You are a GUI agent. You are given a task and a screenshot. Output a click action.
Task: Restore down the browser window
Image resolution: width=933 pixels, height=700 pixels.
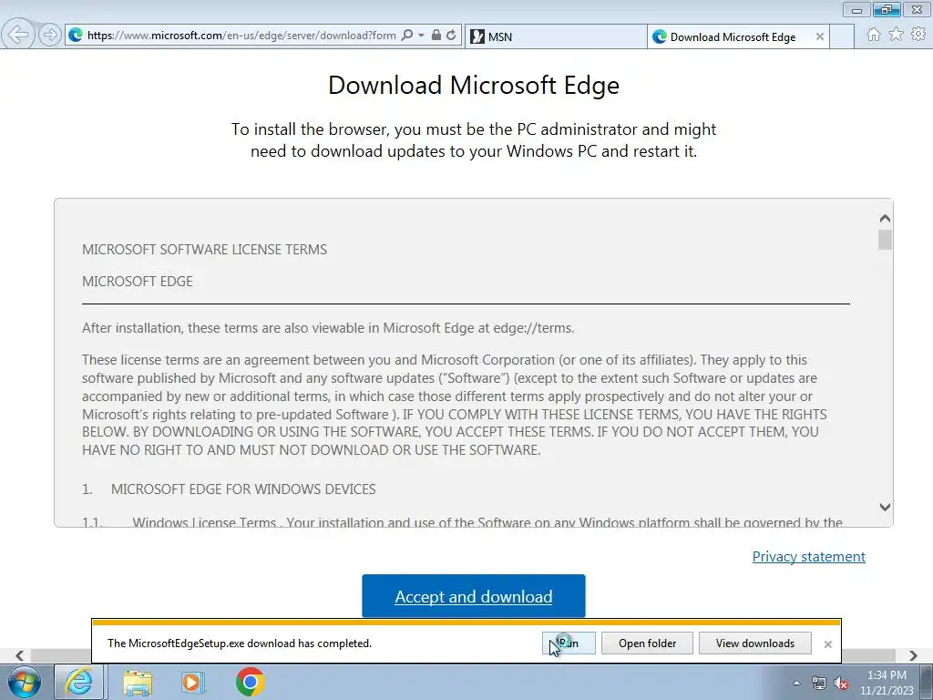(887, 10)
